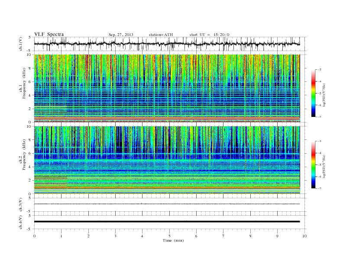Image resolution: width=343 pixels, height=265 pixels.
Task: Click time axis tick label "1"
Action: pyautogui.click(x=61, y=236)
